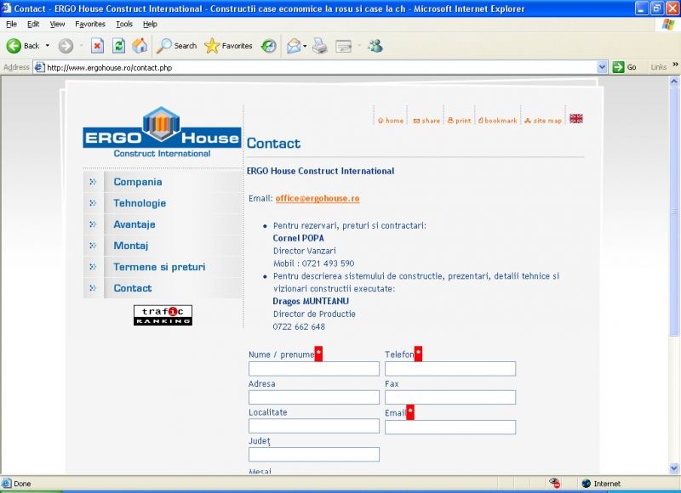681x493 pixels.
Task: Open the View menu
Action: [57, 24]
